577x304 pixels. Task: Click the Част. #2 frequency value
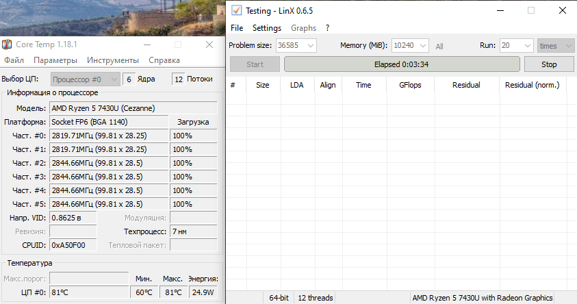[109, 163]
